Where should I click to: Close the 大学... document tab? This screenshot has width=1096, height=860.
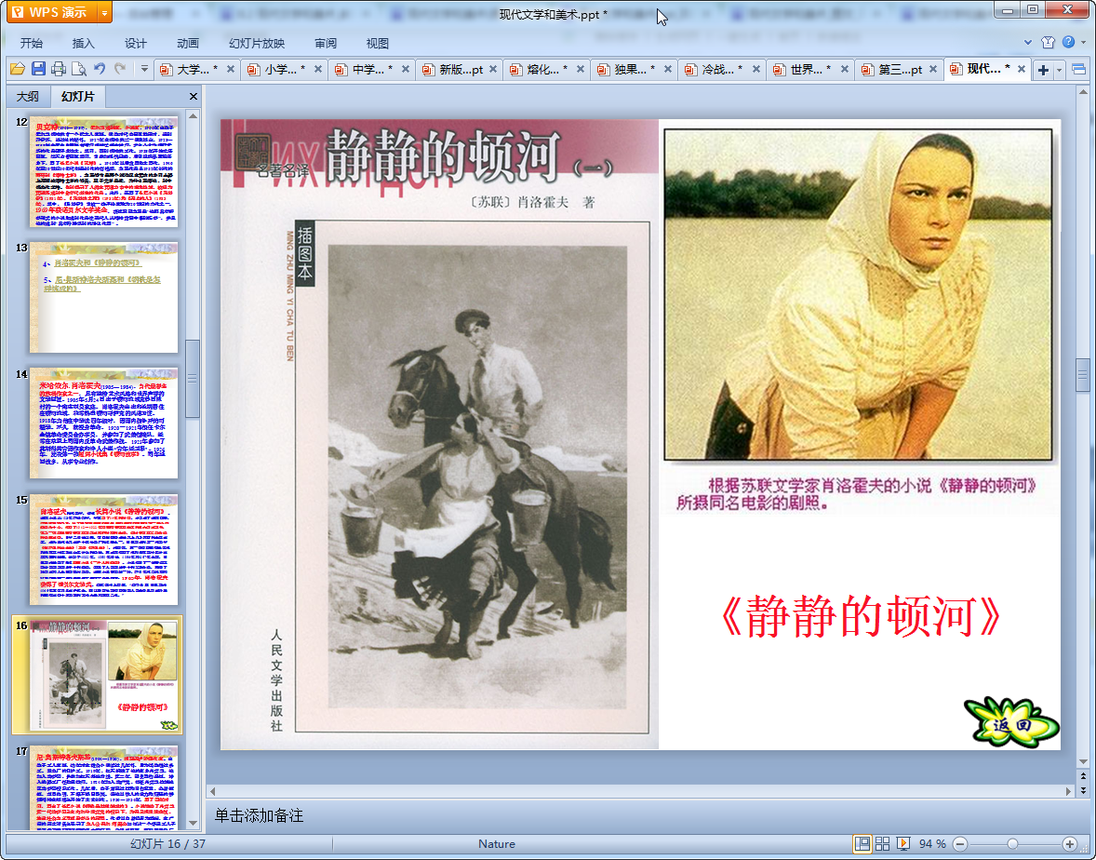(x=231, y=69)
